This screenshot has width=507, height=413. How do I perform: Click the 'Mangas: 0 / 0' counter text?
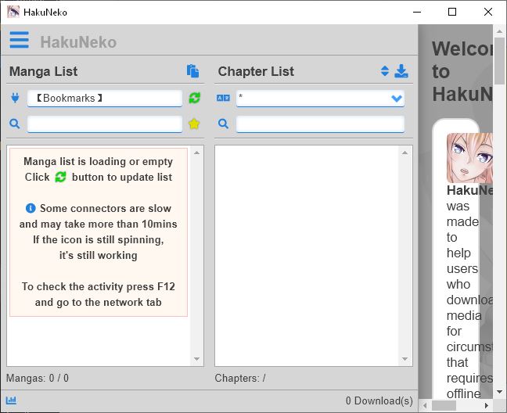pyautogui.click(x=38, y=378)
